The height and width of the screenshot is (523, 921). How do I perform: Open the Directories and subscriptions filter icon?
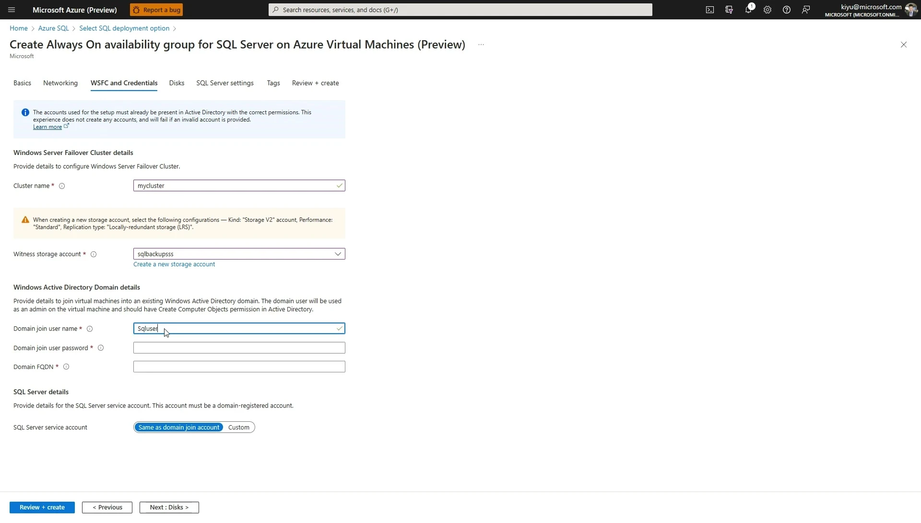click(x=729, y=10)
